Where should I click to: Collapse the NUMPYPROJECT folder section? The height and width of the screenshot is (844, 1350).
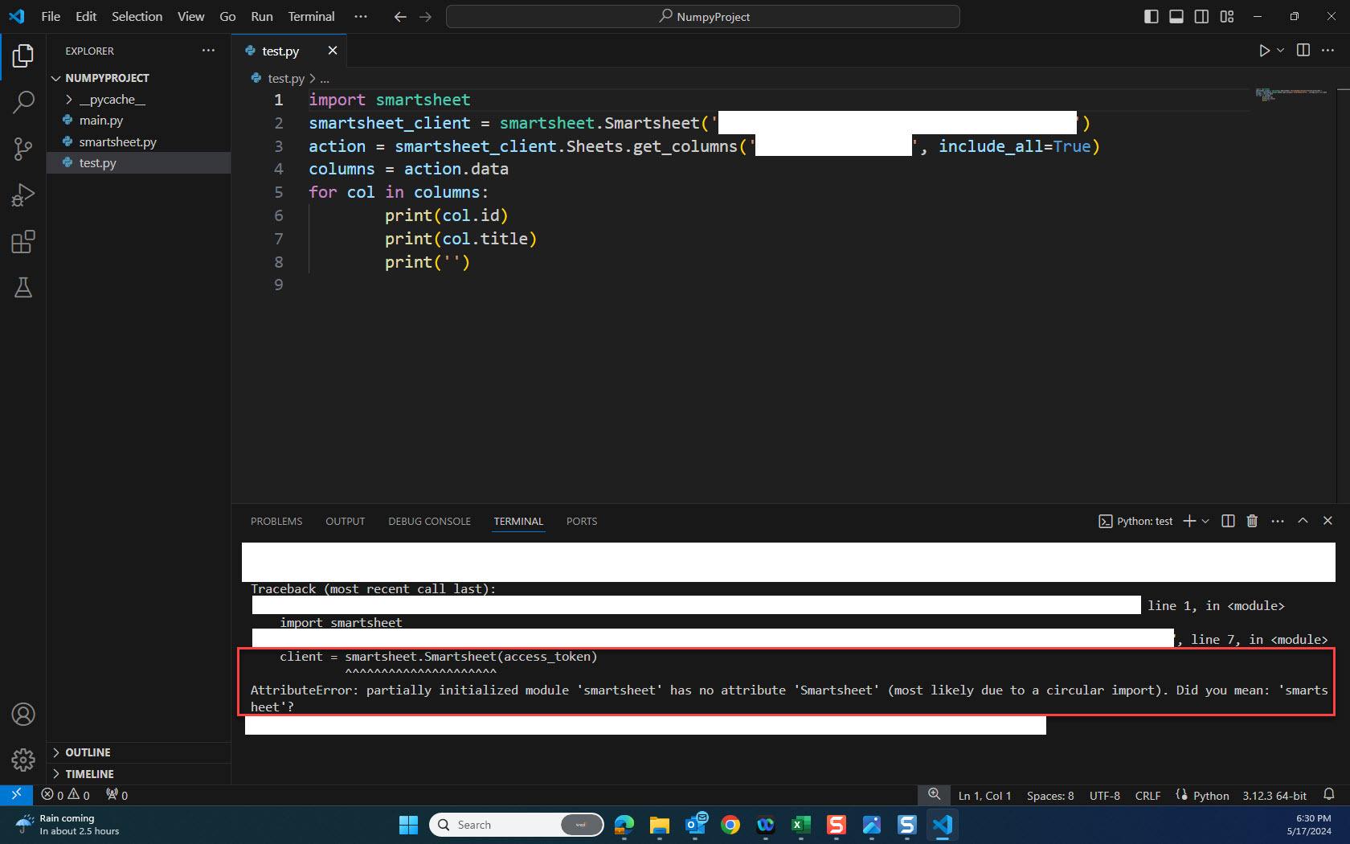click(138, 78)
